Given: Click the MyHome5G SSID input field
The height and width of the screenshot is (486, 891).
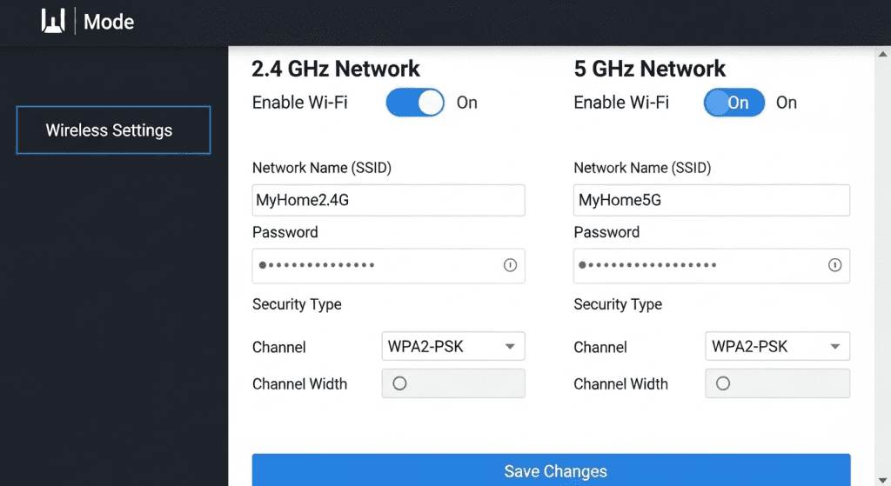Looking at the screenshot, I should click(711, 200).
